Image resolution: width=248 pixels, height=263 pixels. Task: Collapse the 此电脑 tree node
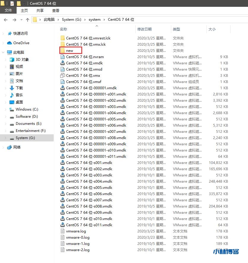coord(3,52)
